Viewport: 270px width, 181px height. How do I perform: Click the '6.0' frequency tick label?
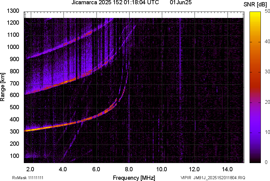pos(96,169)
